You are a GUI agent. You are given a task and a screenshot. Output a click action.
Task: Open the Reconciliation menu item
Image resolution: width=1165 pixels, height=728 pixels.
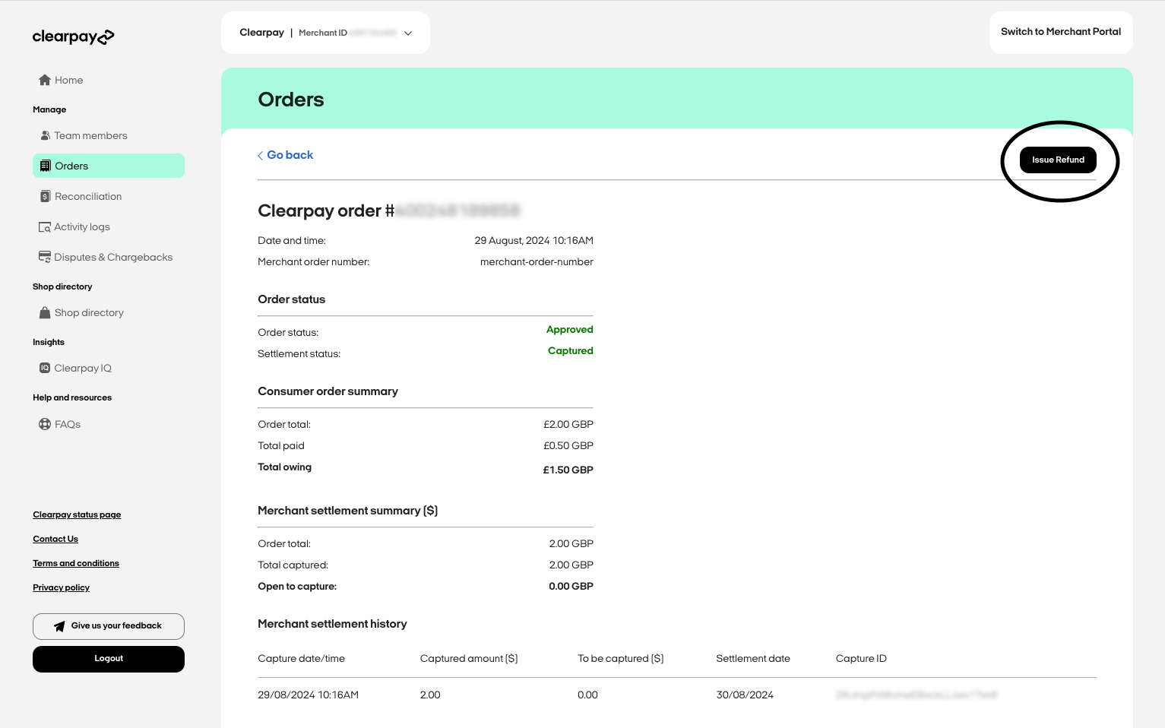pos(88,196)
